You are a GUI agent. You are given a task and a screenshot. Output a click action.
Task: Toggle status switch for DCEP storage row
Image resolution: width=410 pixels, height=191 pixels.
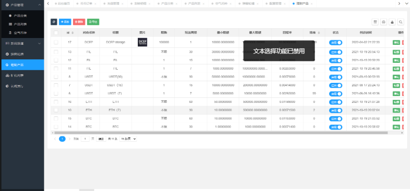[335, 43]
